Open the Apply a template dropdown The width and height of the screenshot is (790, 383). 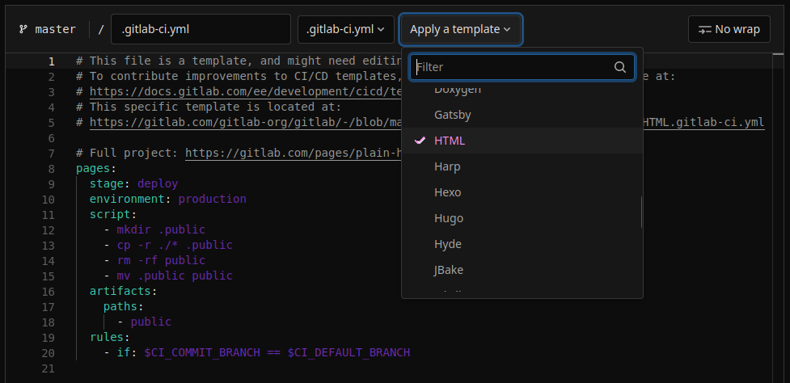click(459, 29)
